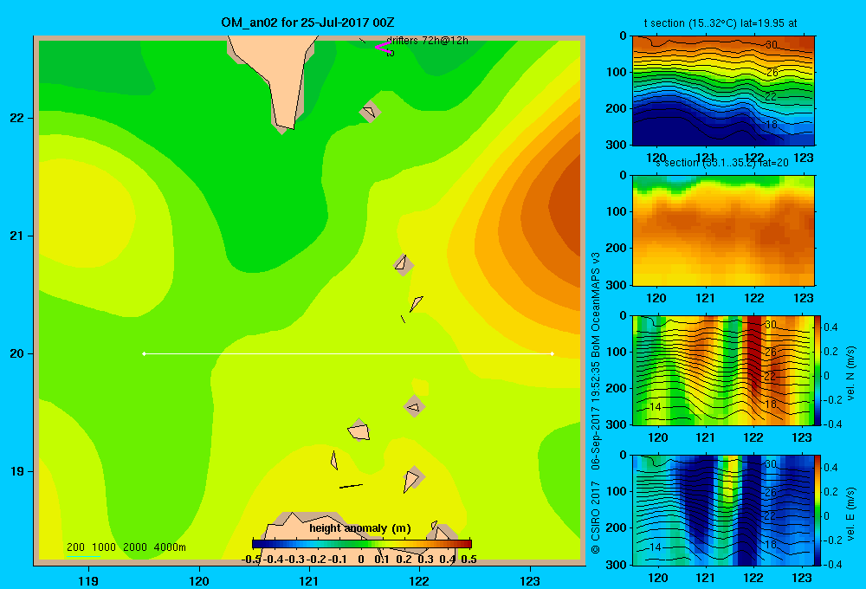Image resolution: width=866 pixels, height=589 pixels.
Task: Click longitude 123 label below main map
Action: pyautogui.click(x=530, y=580)
